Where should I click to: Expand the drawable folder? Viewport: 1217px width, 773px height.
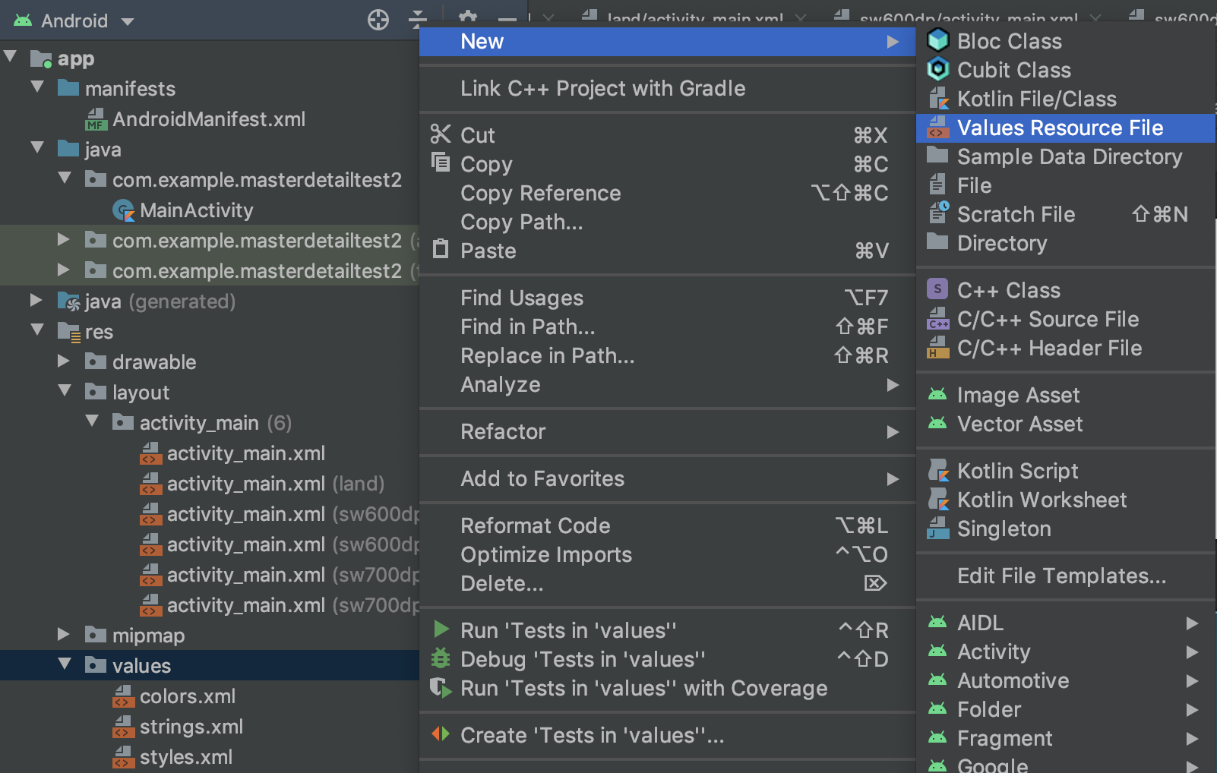(64, 361)
